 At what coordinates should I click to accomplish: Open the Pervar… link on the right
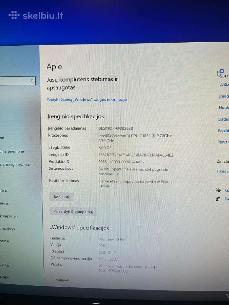223,142
